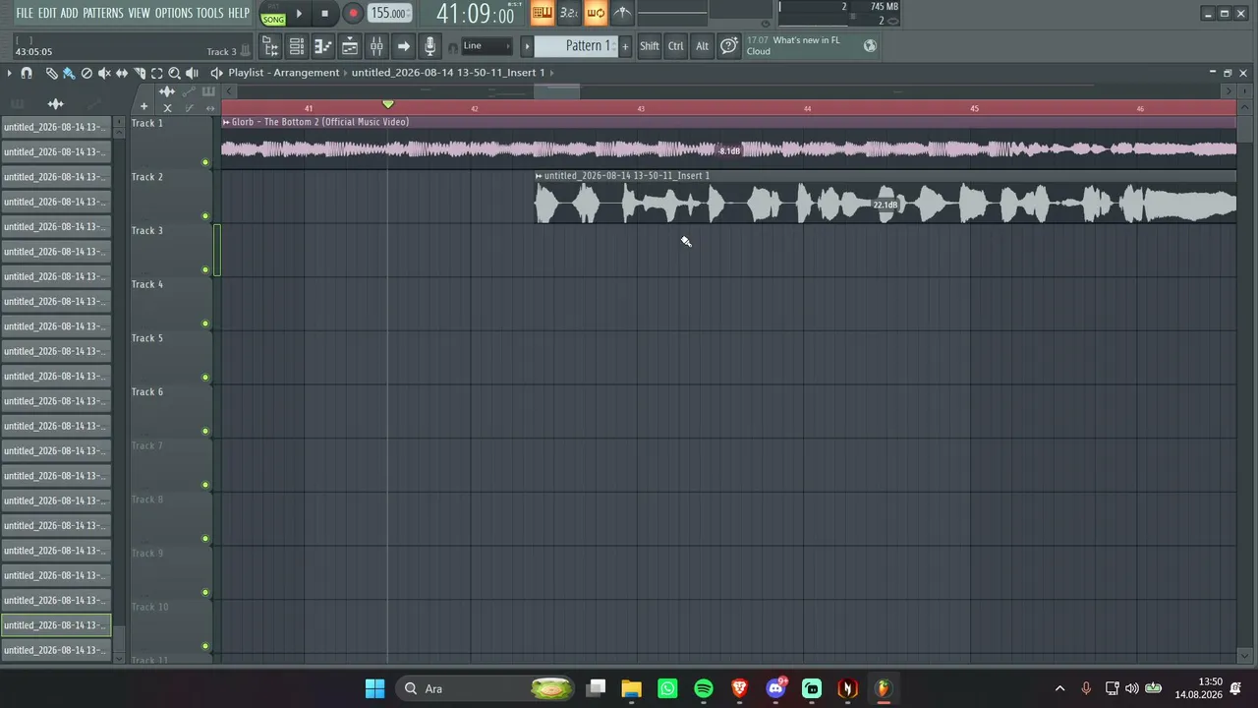Viewport: 1258px width, 708px height.
Task: Click the arrow left of Pattern 1
Action: (527, 46)
